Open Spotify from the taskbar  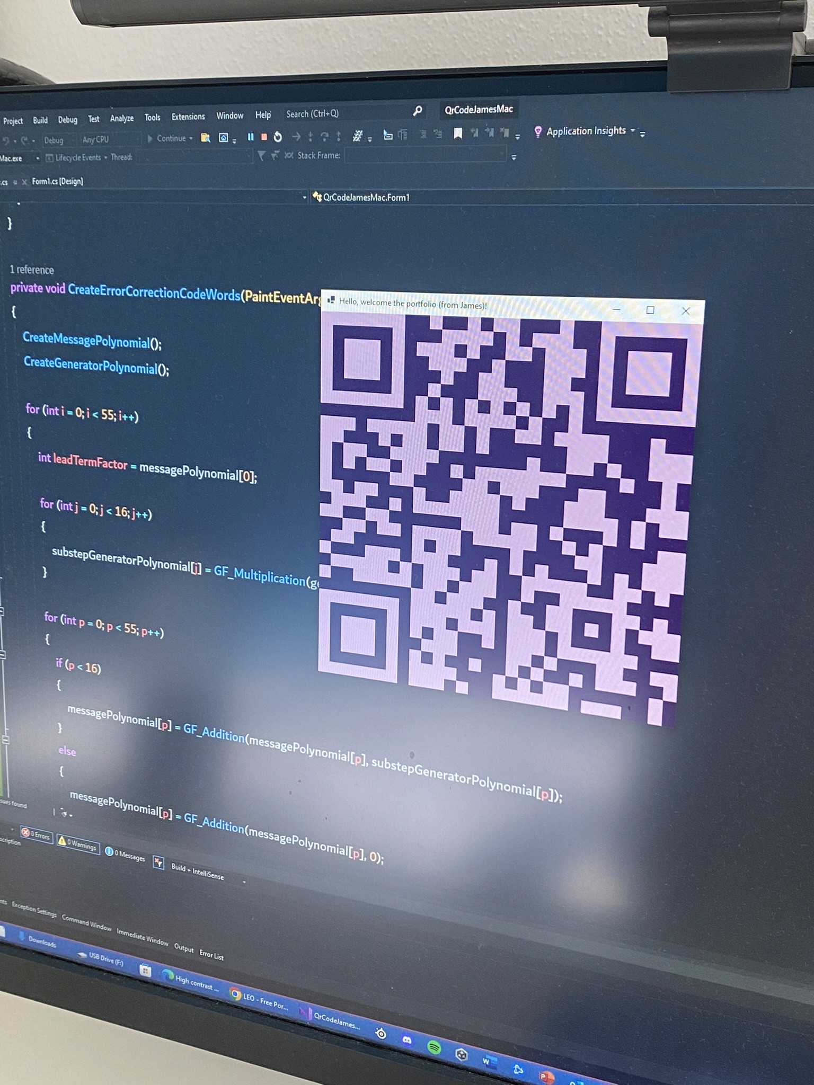(x=434, y=1047)
